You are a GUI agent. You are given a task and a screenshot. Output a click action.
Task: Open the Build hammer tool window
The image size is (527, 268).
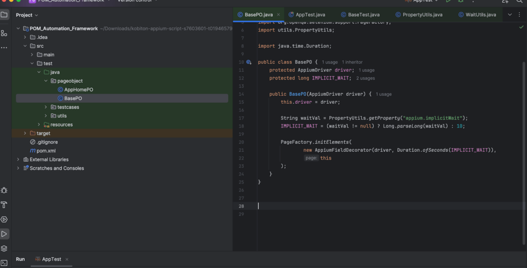click(4, 205)
